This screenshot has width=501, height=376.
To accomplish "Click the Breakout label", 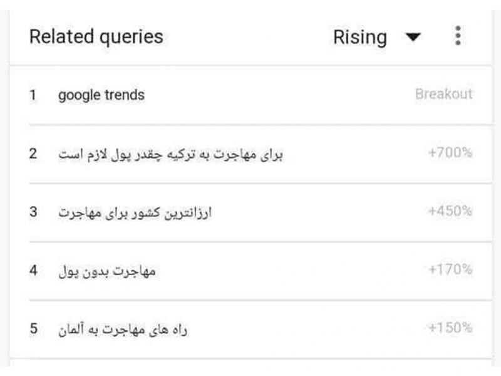I will point(443,95).
